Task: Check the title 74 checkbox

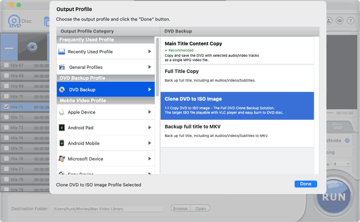Action: pos(6,138)
